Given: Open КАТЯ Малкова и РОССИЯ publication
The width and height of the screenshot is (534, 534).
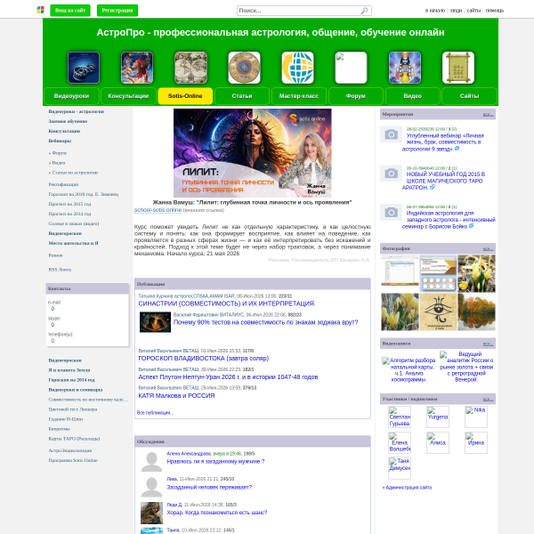Looking at the screenshot, I should tap(176, 396).
